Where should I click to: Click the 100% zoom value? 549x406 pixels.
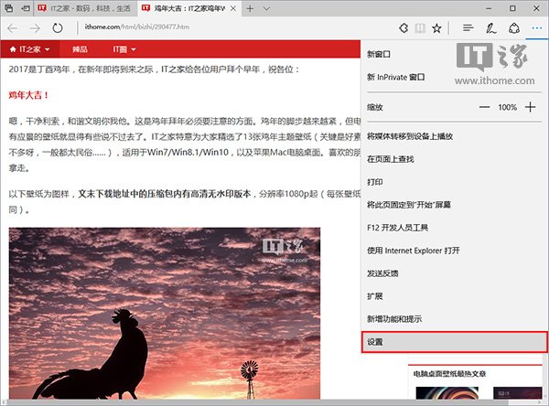click(x=507, y=107)
